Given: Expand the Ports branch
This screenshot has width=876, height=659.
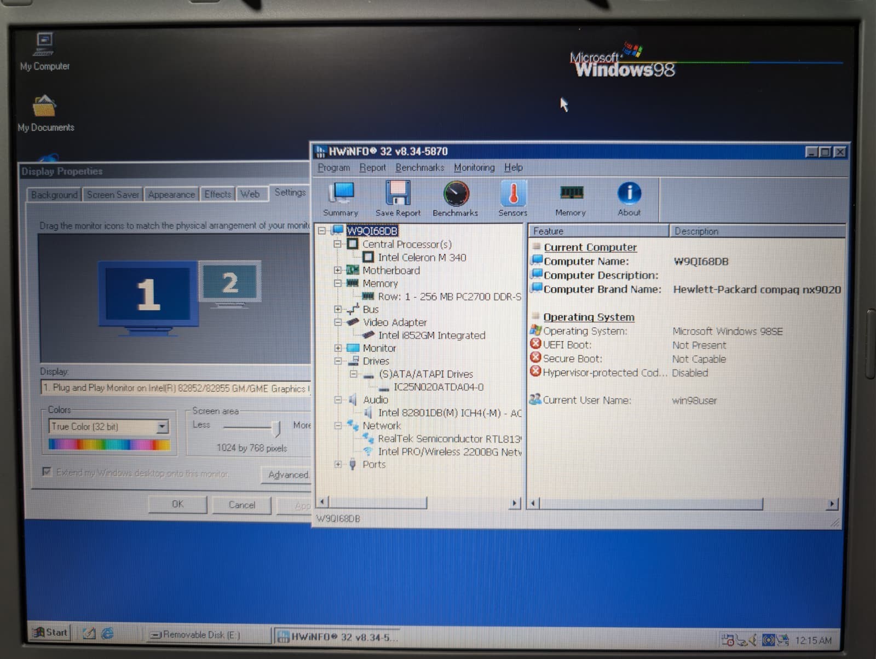Looking at the screenshot, I should [x=338, y=464].
